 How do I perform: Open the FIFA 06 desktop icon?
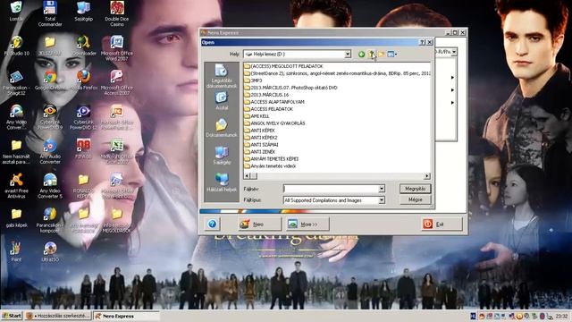click(83, 148)
